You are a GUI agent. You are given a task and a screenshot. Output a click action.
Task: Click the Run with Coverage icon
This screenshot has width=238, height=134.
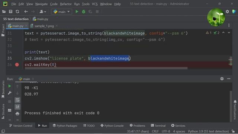(90, 12)
